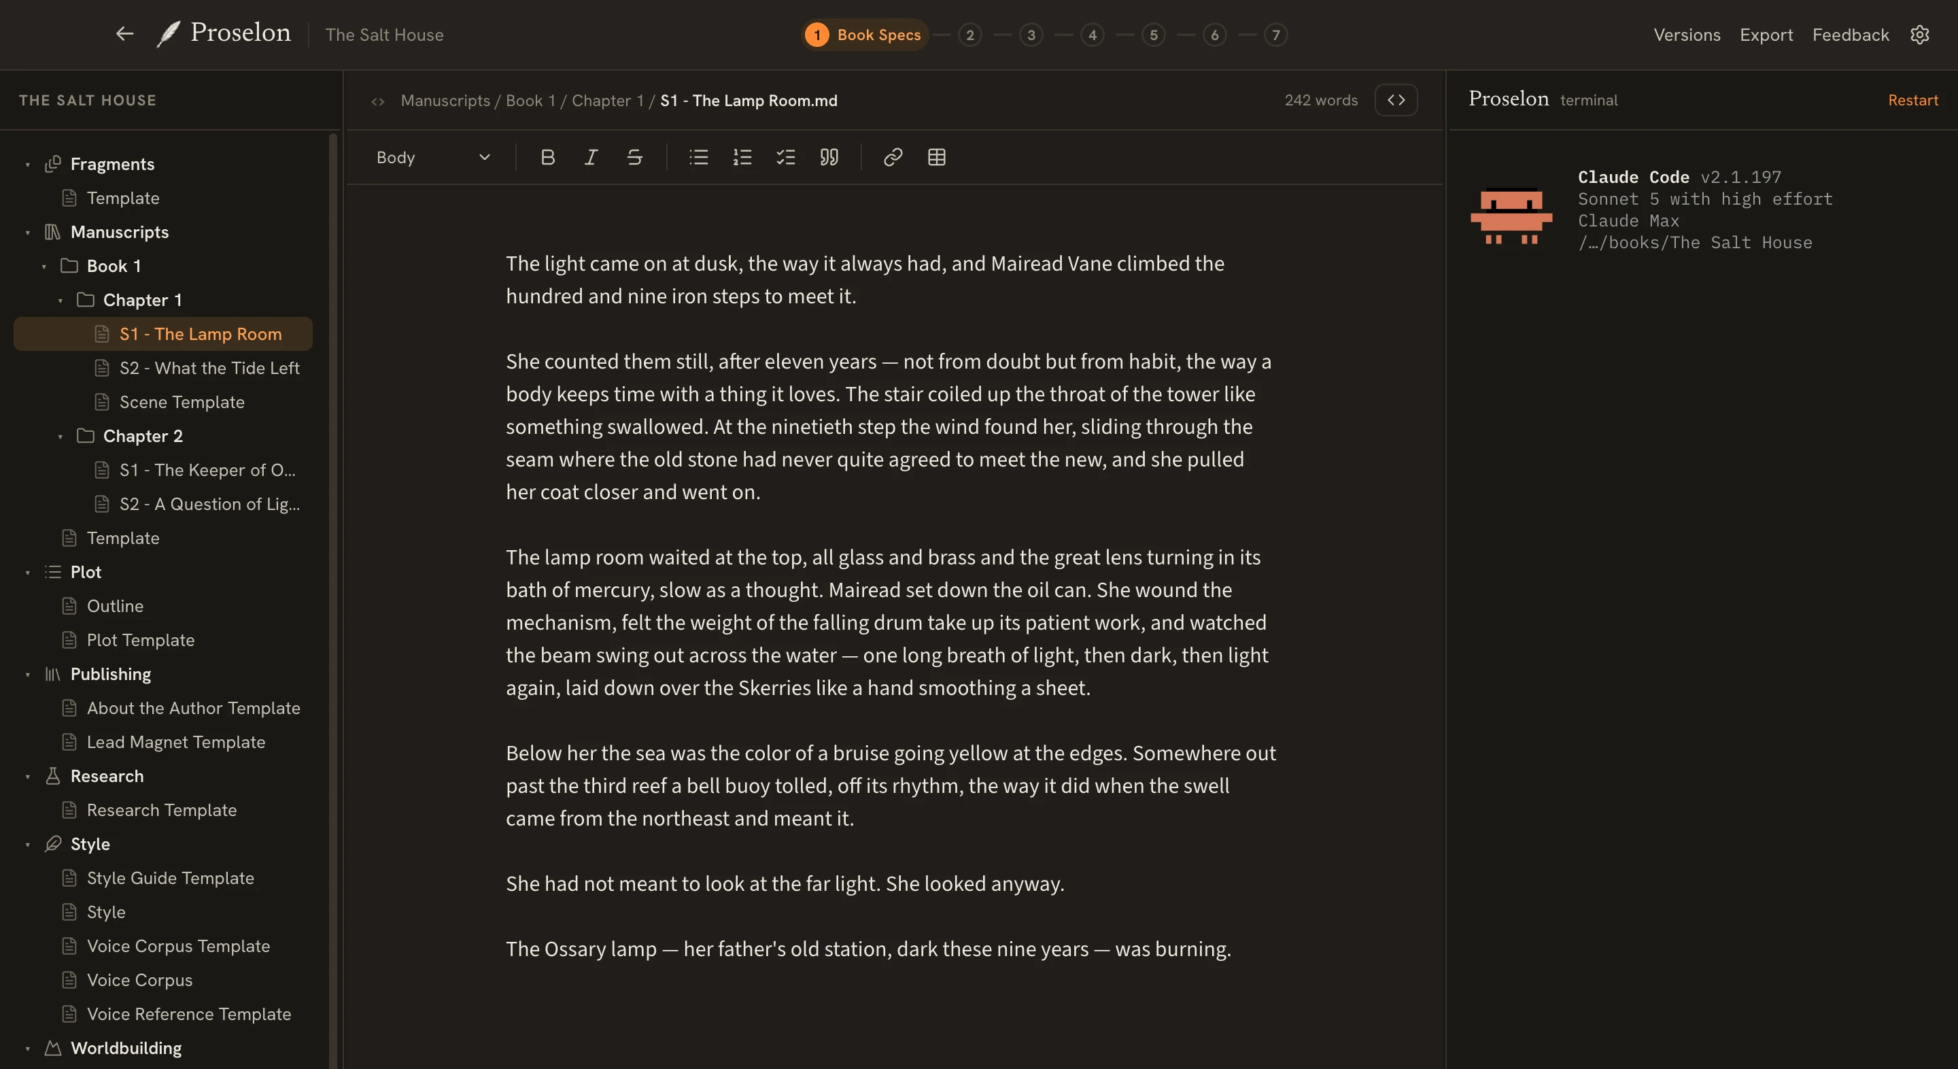Click the breadcrumb collapse chevrons icon
The height and width of the screenshot is (1069, 1958).
378,101
